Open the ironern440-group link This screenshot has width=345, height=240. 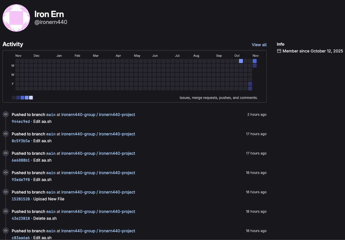click(x=78, y=114)
